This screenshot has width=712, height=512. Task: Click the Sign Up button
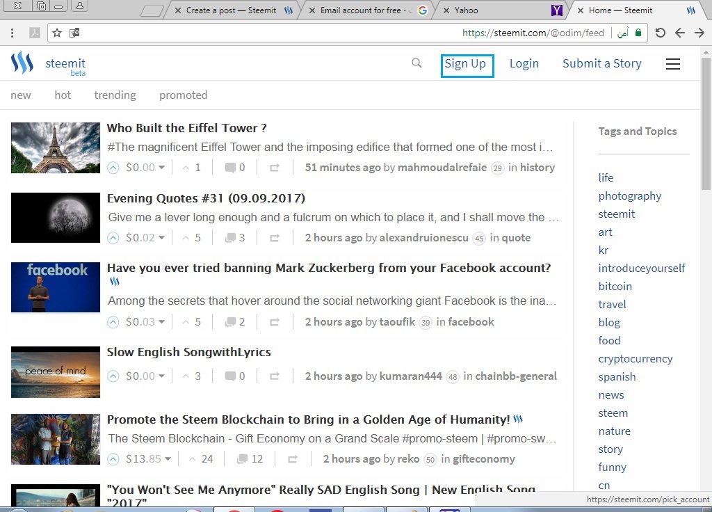467,65
